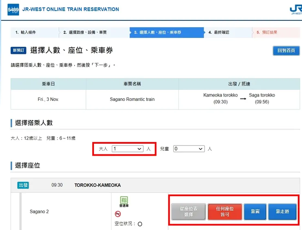Viewport: 302px width, 230px height.
Task: Open the 大人 adult count dropdown
Action: click(x=128, y=149)
